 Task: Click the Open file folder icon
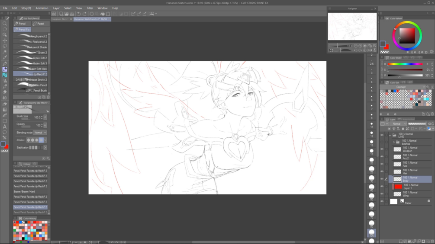(67, 13)
